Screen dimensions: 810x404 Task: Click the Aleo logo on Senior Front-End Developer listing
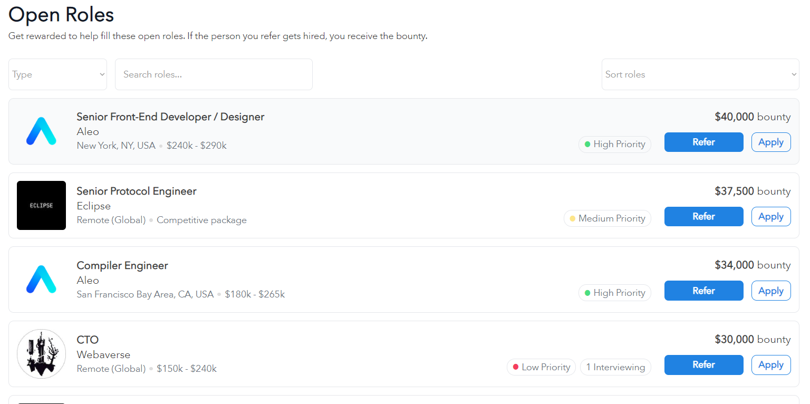[41, 131]
